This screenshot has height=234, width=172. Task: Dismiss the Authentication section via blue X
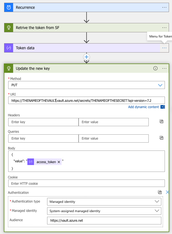[x=167, y=192]
